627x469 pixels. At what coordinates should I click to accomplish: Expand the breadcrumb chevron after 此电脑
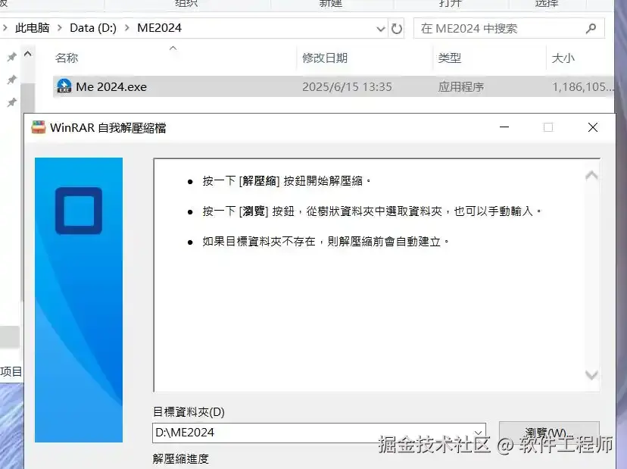click(60, 28)
